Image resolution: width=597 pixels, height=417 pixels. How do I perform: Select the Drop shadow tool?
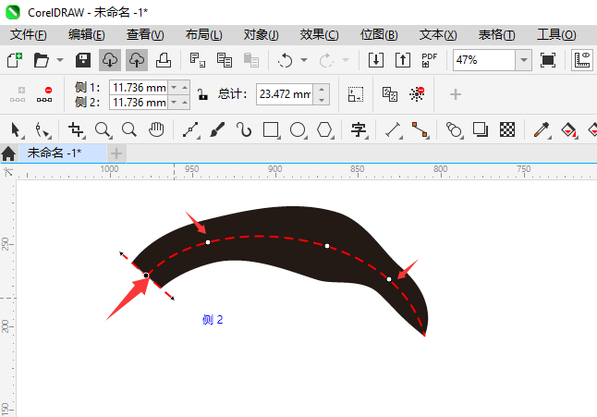481,129
